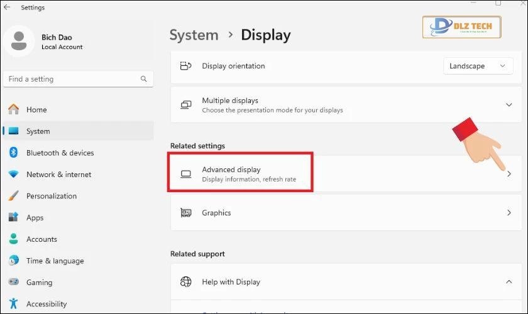The width and height of the screenshot is (528, 314).
Task: Click the Gaming controller icon
Action: pos(13,283)
